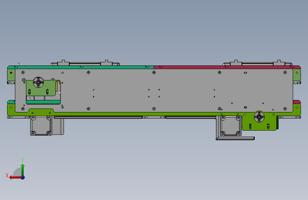This screenshot has height=200, width=308.
Task: Select the right clamp assembly above the red rail
Action: pos(258,63)
